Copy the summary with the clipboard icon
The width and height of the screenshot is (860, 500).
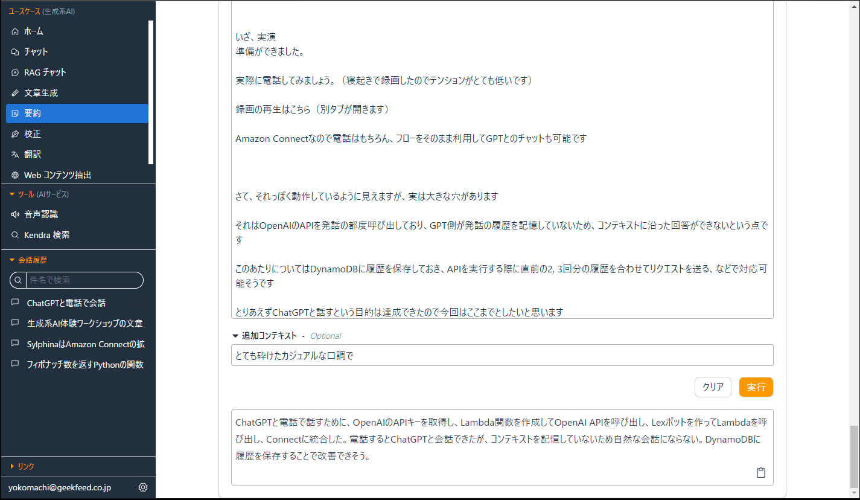tap(761, 473)
